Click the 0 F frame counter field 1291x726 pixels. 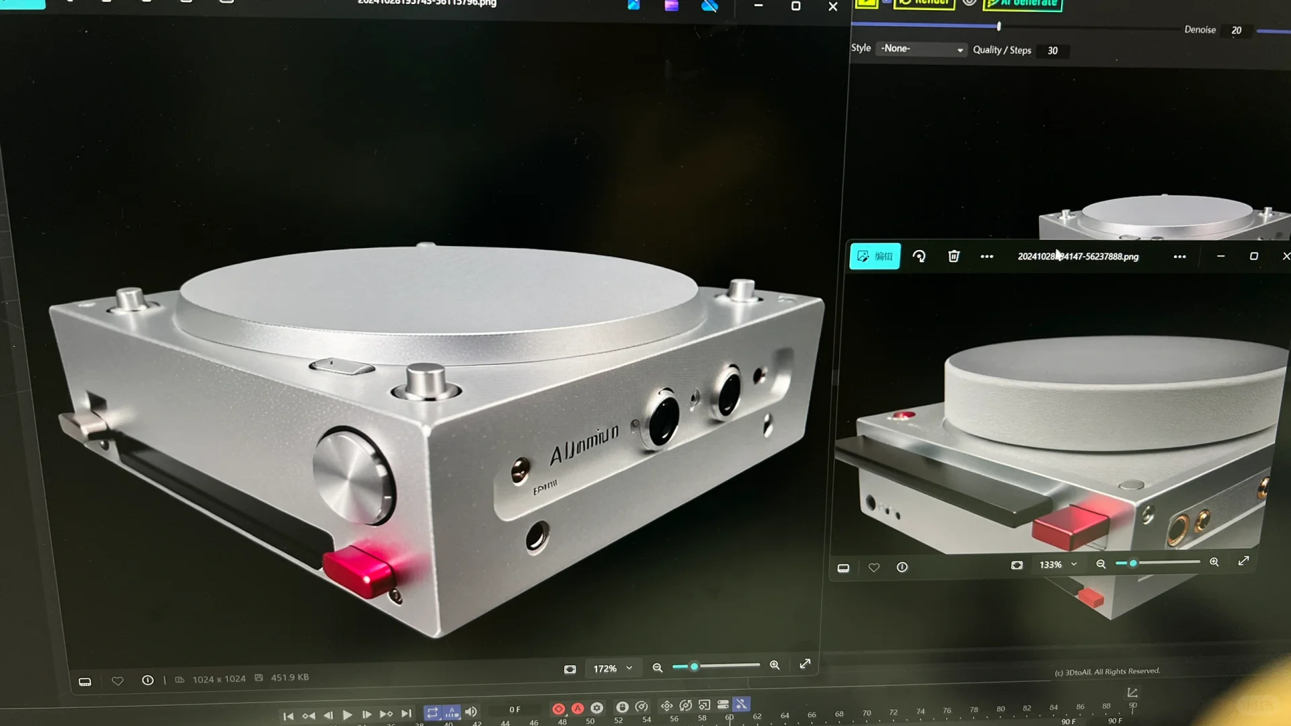514,709
